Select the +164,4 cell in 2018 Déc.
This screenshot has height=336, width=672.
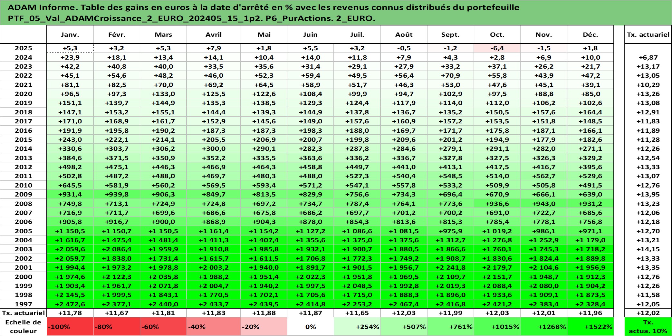(x=590, y=112)
